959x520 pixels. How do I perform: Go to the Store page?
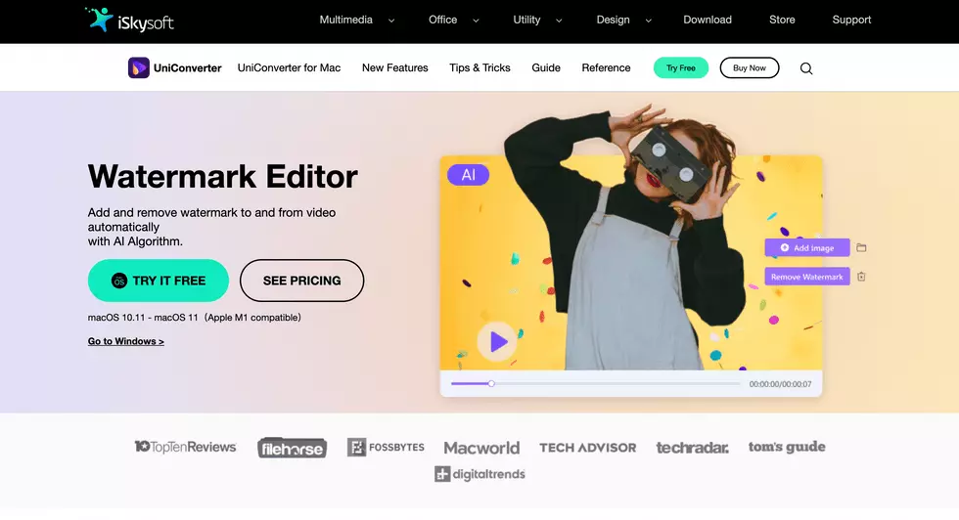tap(782, 20)
